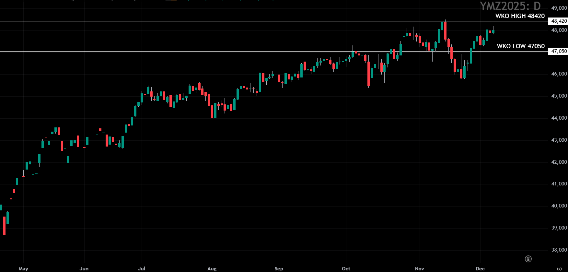Image resolution: width=568 pixels, height=272 pixels.
Task: Click the Aug label on time axis
Action: [212, 268]
